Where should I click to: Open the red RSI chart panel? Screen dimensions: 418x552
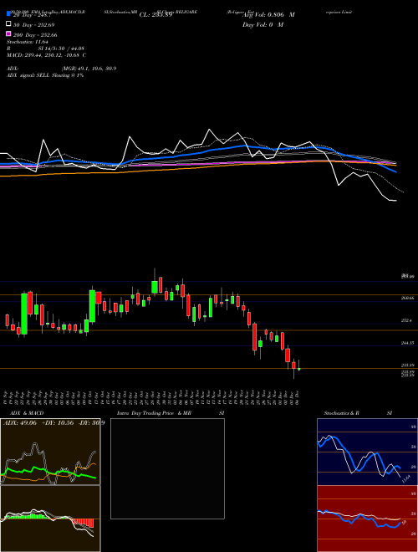click(367, 519)
